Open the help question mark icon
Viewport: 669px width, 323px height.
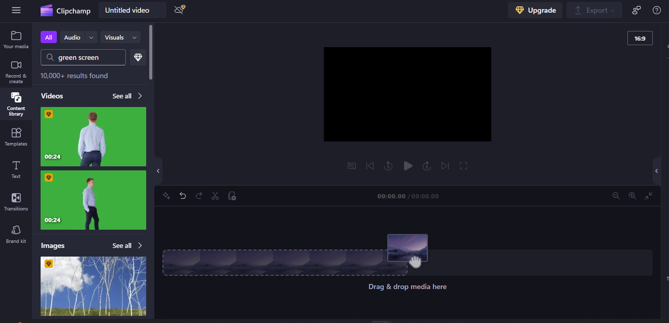pos(657,10)
